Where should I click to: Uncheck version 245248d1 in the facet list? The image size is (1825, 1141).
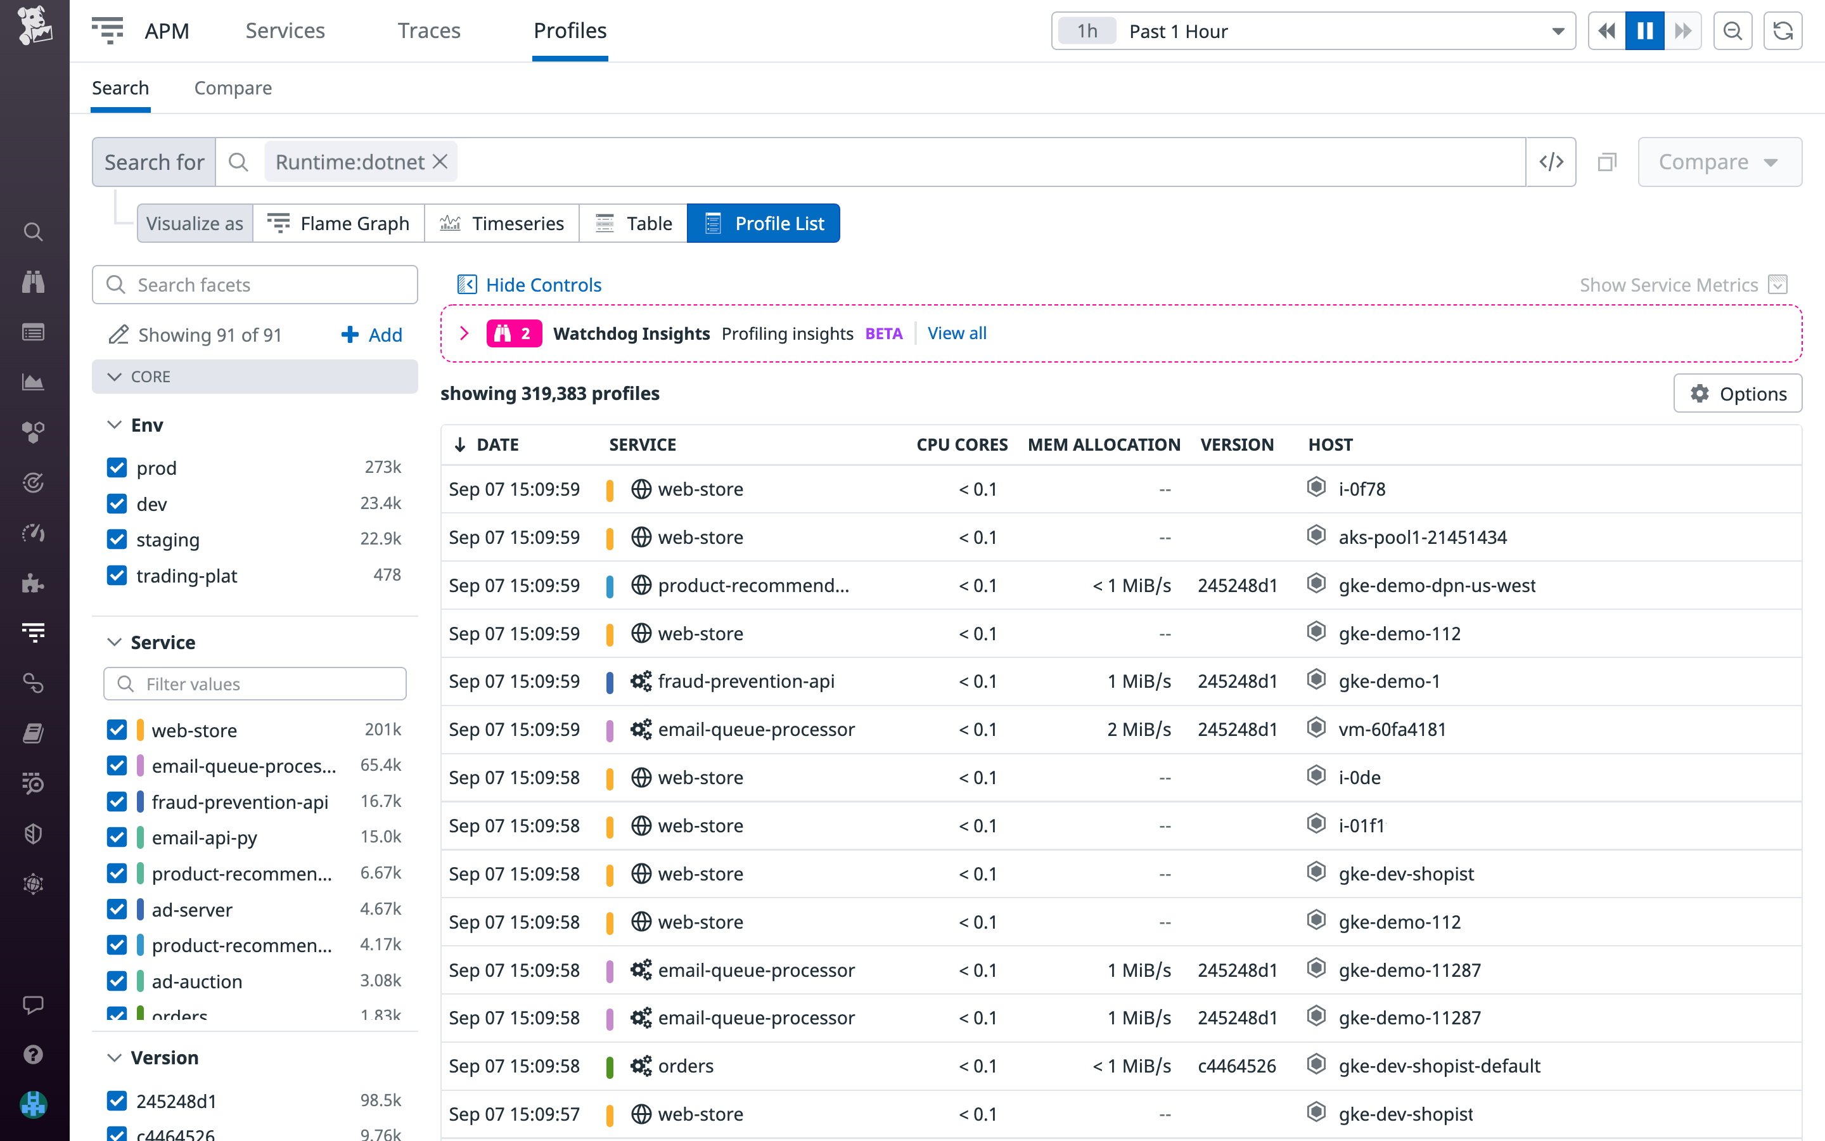[117, 1101]
